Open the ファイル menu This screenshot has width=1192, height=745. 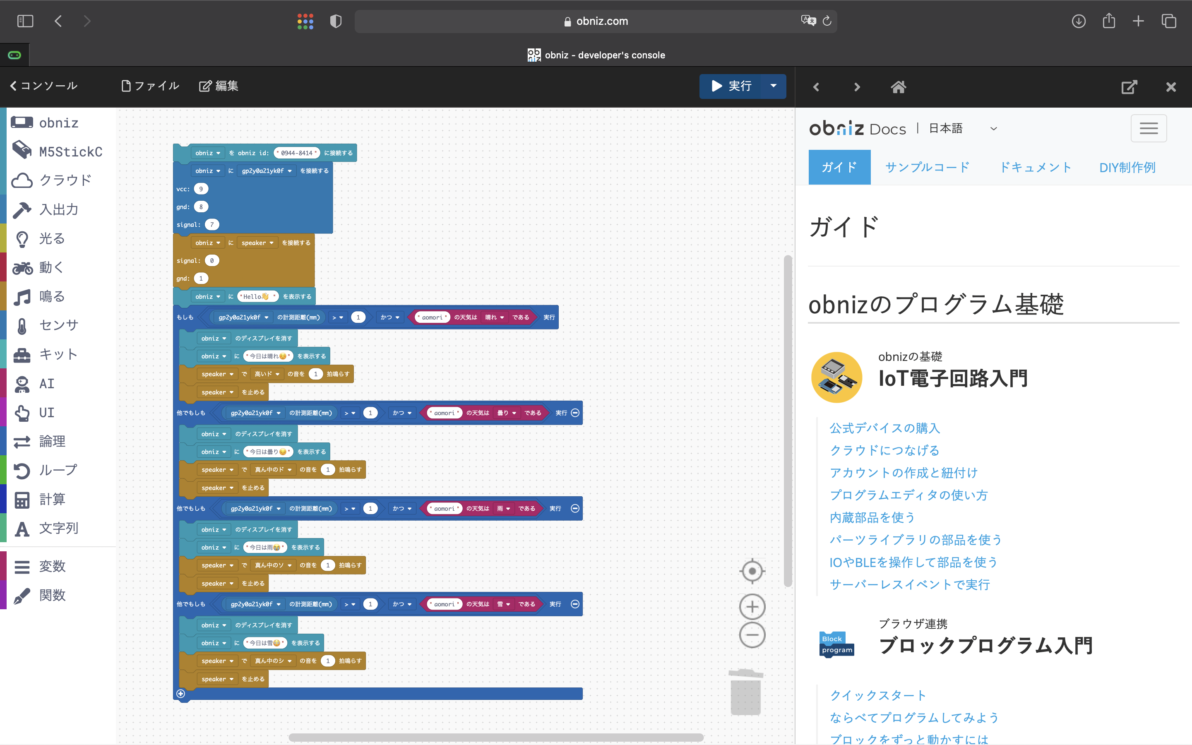tap(150, 86)
